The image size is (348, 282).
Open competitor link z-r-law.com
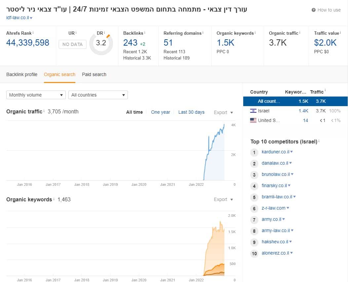click(273, 208)
